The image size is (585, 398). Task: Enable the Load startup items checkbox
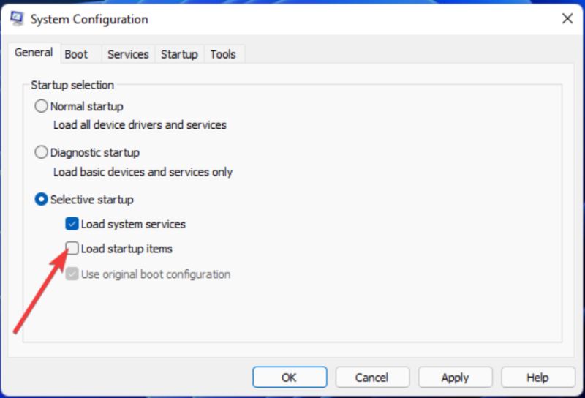tap(72, 248)
